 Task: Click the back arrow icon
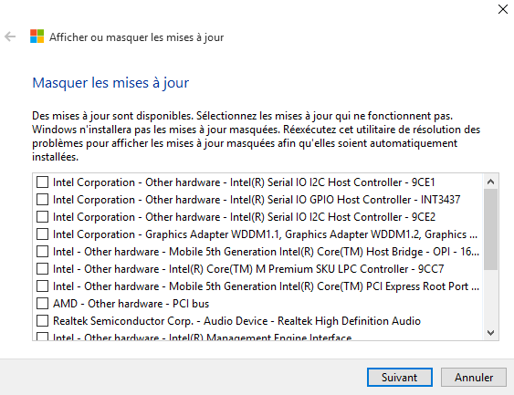(x=10, y=36)
